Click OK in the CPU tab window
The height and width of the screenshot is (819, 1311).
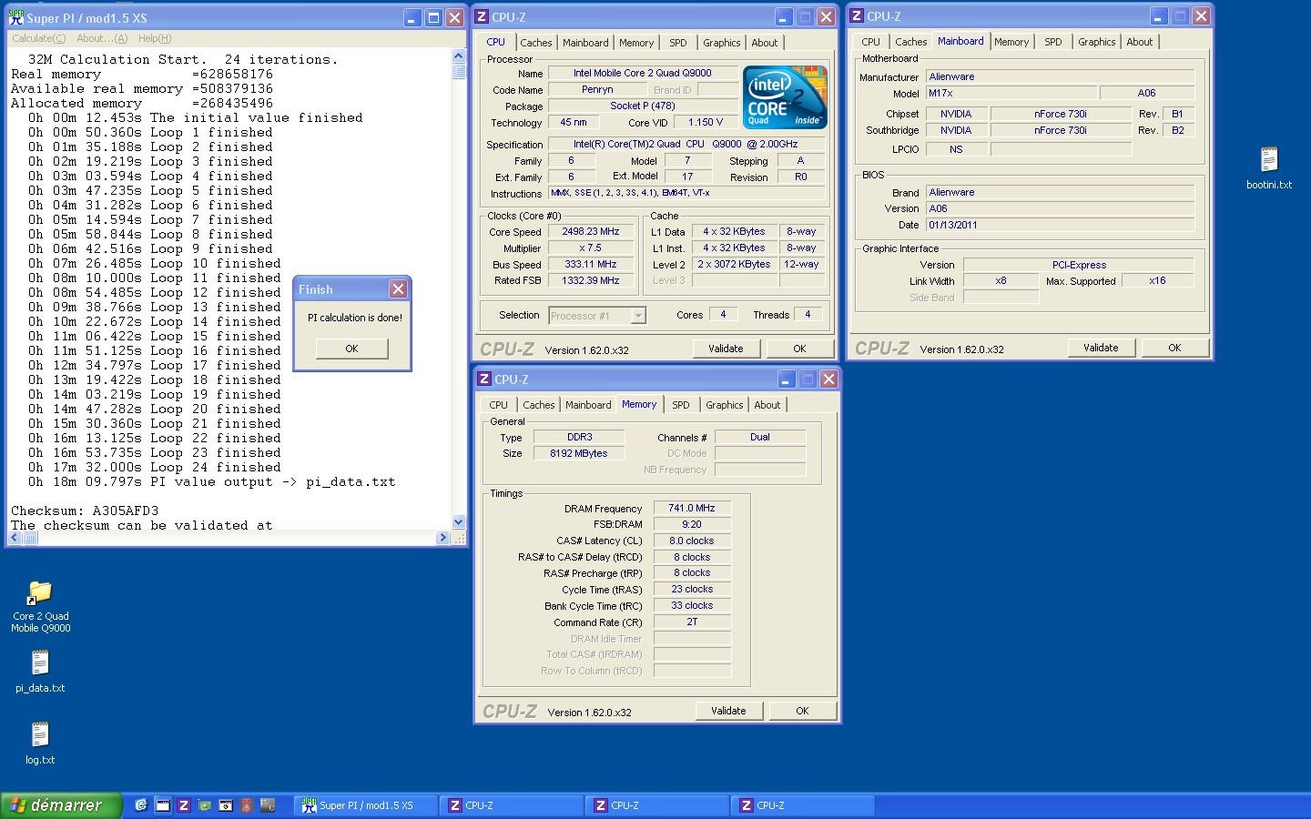click(799, 349)
